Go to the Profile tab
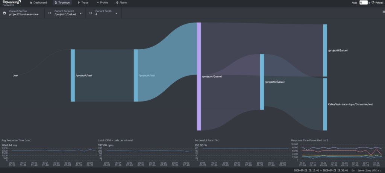This screenshot has height=173, width=385. (x=102, y=3)
